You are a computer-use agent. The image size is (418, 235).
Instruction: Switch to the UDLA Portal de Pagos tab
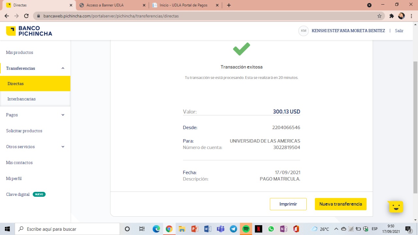pyautogui.click(x=183, y=5)
